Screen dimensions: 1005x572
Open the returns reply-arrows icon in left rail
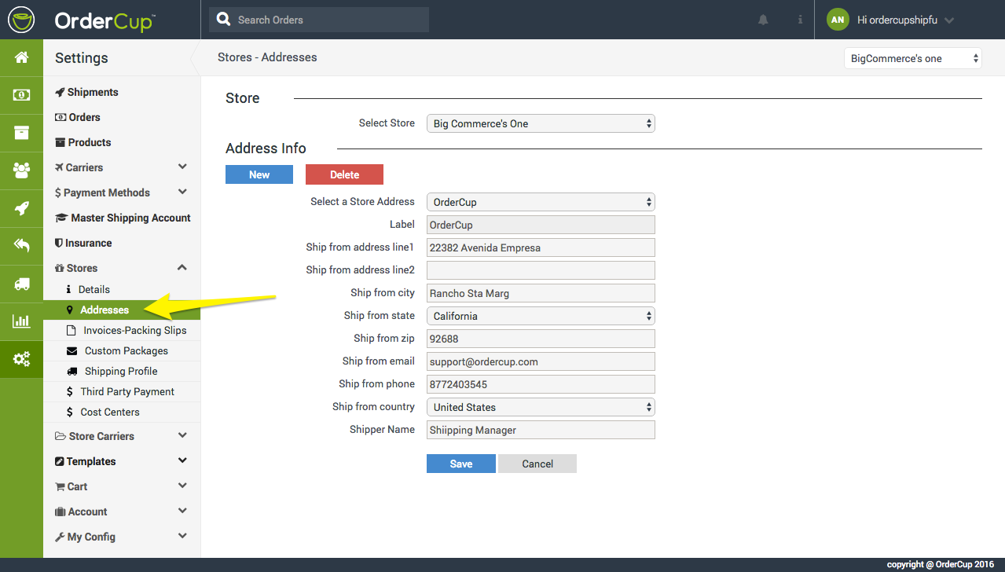coord(21,246)
